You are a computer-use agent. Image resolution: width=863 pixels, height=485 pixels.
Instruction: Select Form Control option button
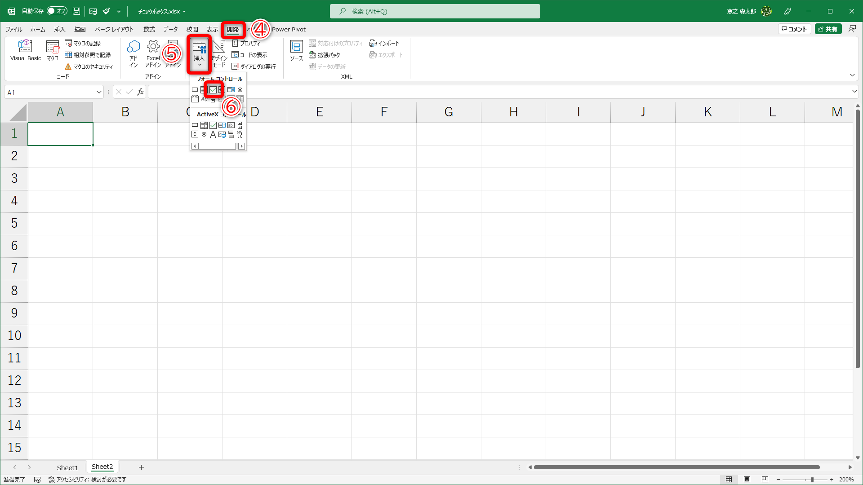(x=240, y=90)
